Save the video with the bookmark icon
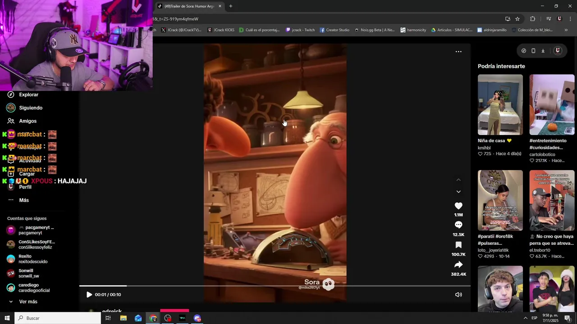The width and height of the screenshot is (577, 324). (x=458, y=245)
